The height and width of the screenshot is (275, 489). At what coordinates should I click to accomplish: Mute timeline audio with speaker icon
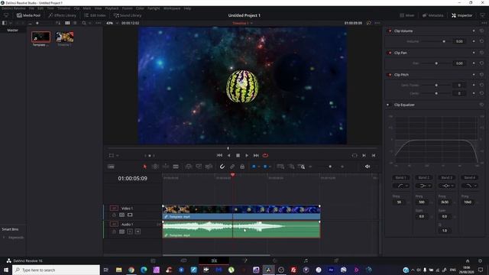[368, 167]
